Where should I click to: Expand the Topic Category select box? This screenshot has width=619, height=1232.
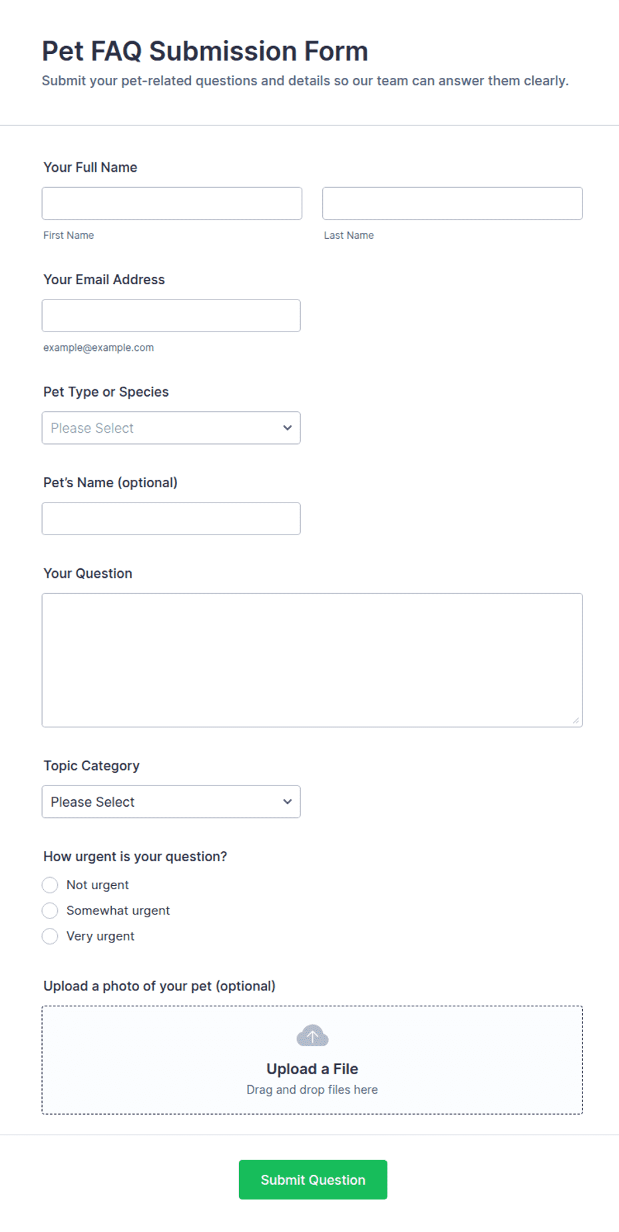point(171,802)
